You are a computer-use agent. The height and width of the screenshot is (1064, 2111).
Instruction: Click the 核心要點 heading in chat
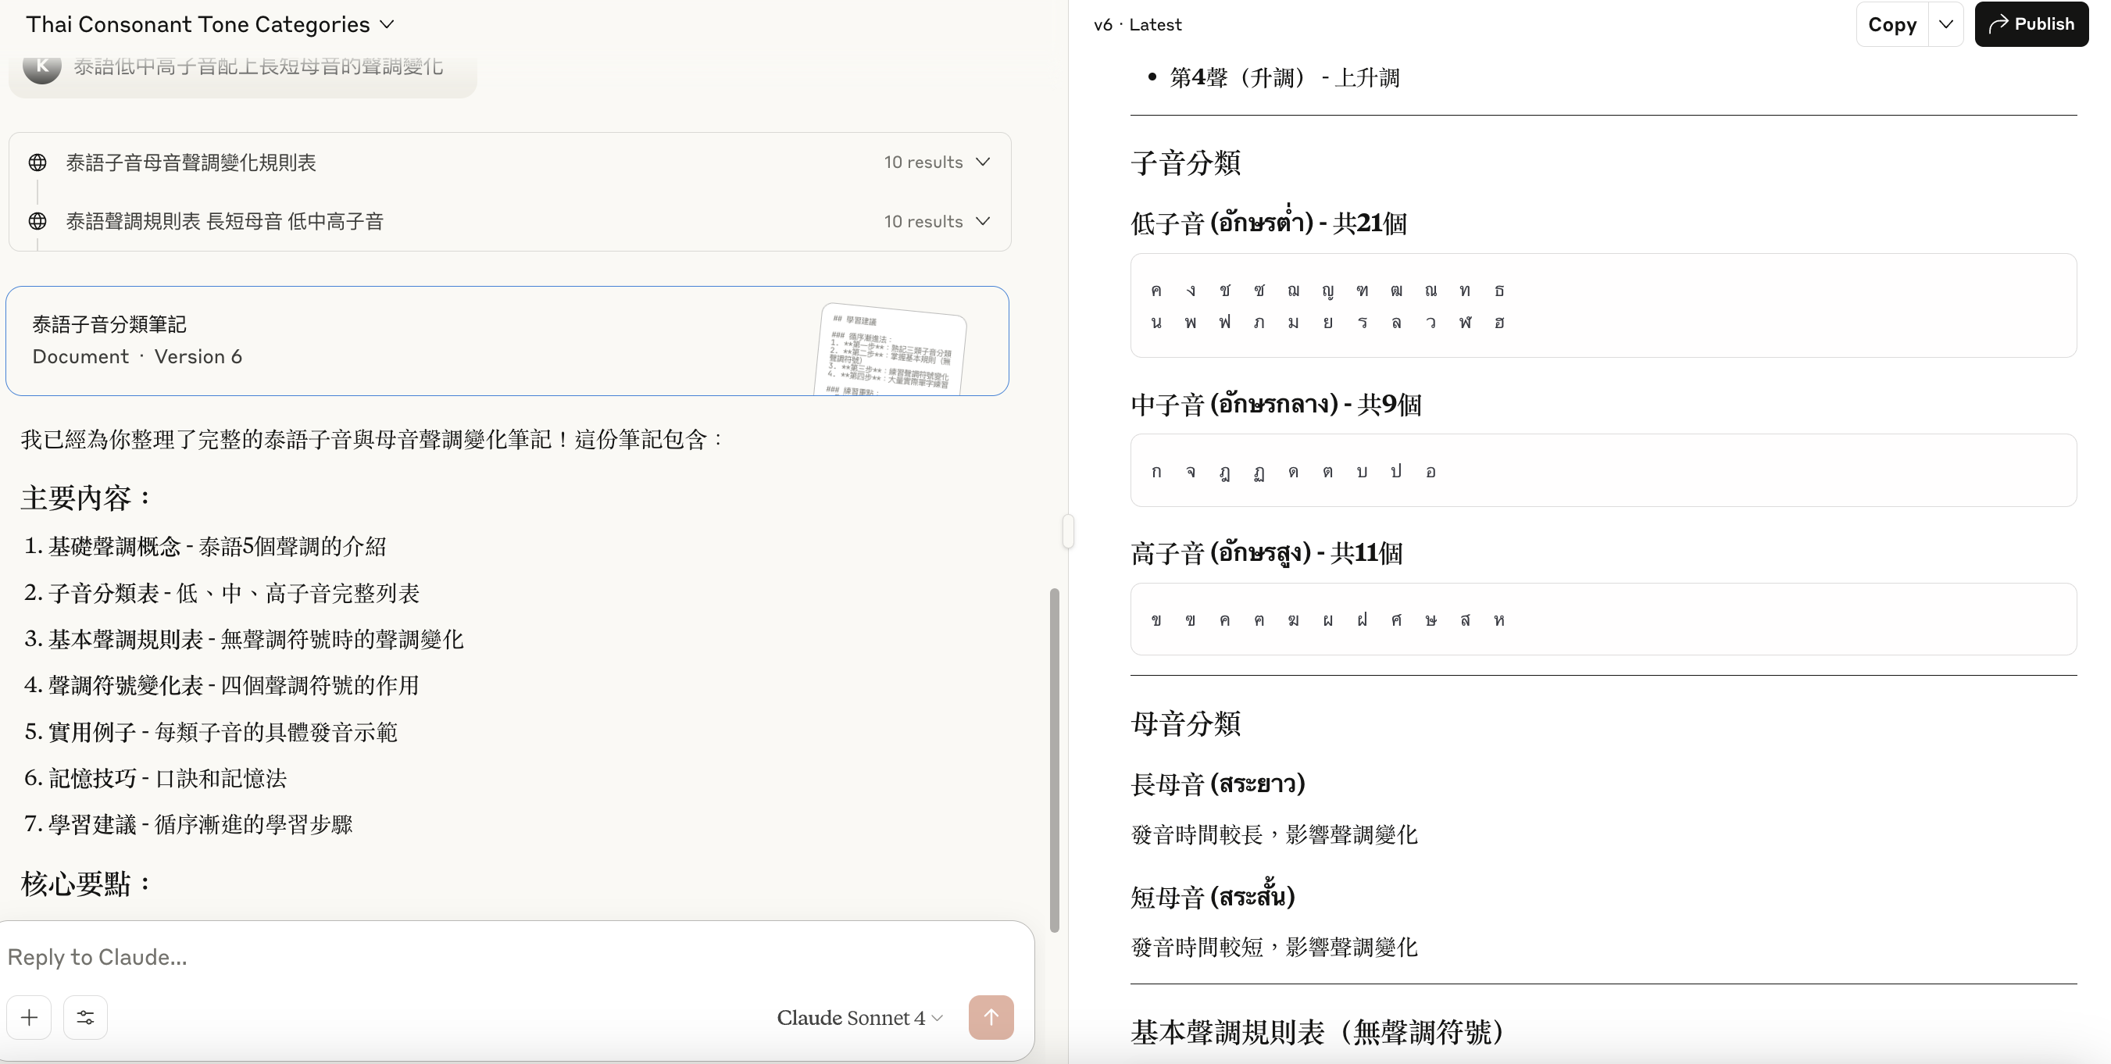pyautogui.click(x=86, y=884)
